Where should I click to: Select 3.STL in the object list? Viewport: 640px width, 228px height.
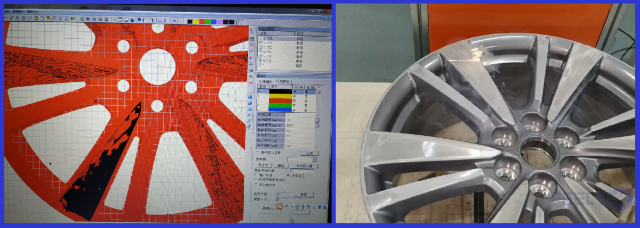click(x=292, y=47)
